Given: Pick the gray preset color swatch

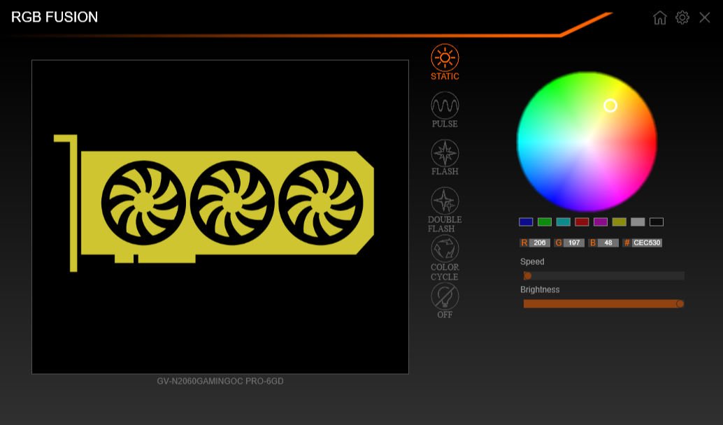Looking at the screenshot, I should pos(638,222).
